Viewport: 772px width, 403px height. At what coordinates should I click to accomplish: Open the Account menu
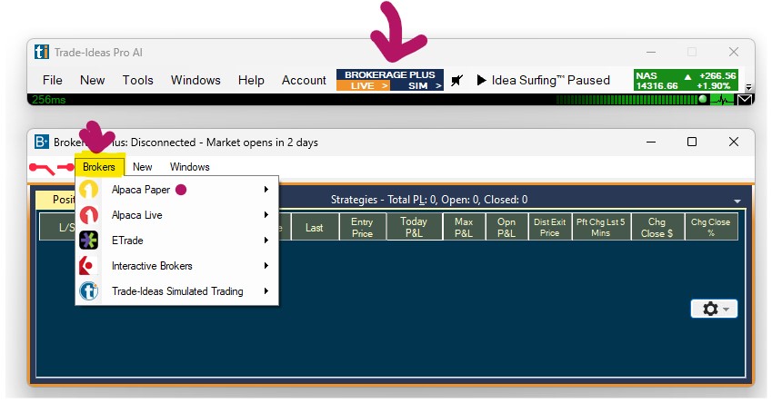(x=304, y=80)
